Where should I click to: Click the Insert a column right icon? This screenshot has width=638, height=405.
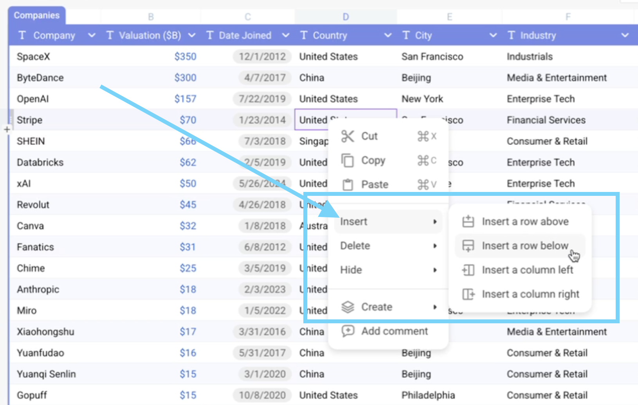point(468,294)
